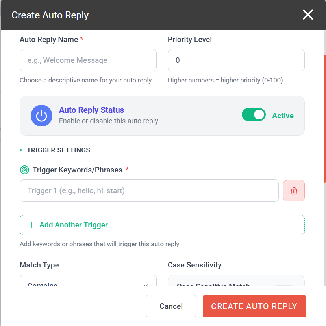This screenshot has height=326, width=326.
Task: Click the target icon beside Trigger Keywords/Phrases
Action: tap(24, 170)
